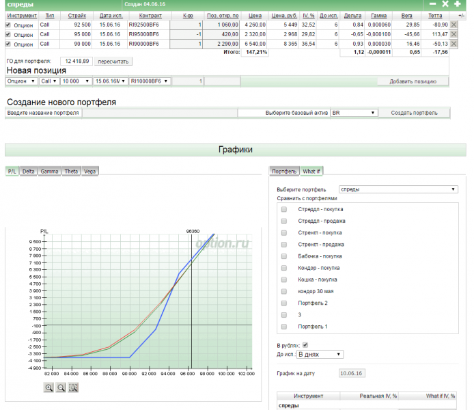Switch to the What if tab
Image resolution: width=474 pixels, height=410 pixels.
(x=311, y=172)
